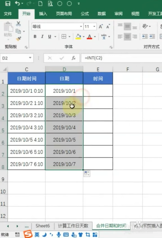Open the Borders dropdown arrow
The height and width of the screenshot is (238, 162).
pyautogui.click(x=69, y=37)
